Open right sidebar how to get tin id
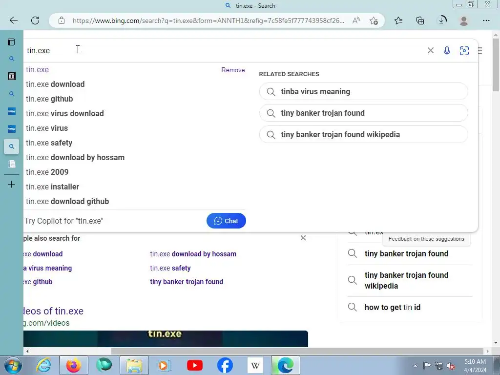This screenshot has height=375, width=500. [x=393, y=308]
